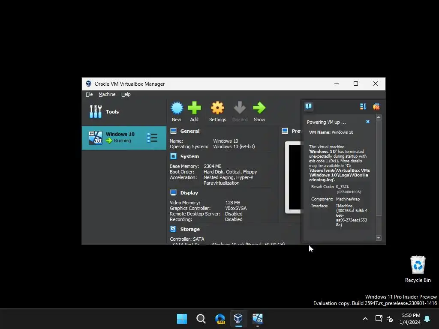Click the General section heading
Screen dimensions: 439x329
point(190,131)
